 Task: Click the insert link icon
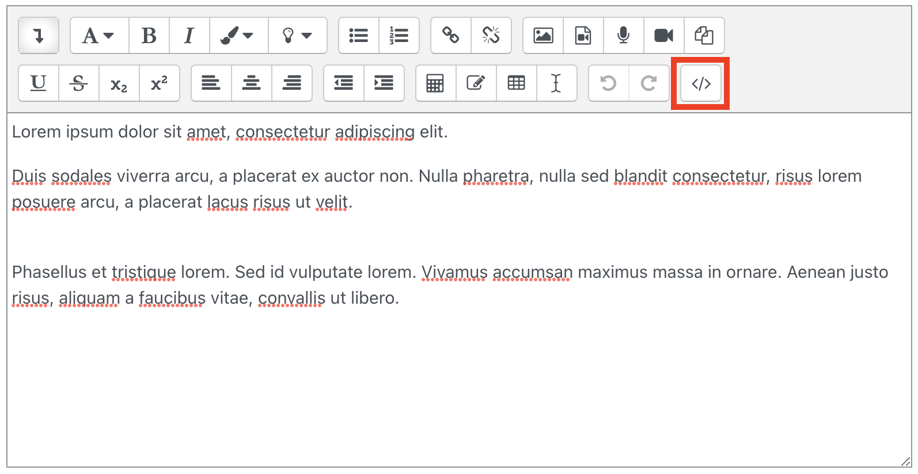451,36
